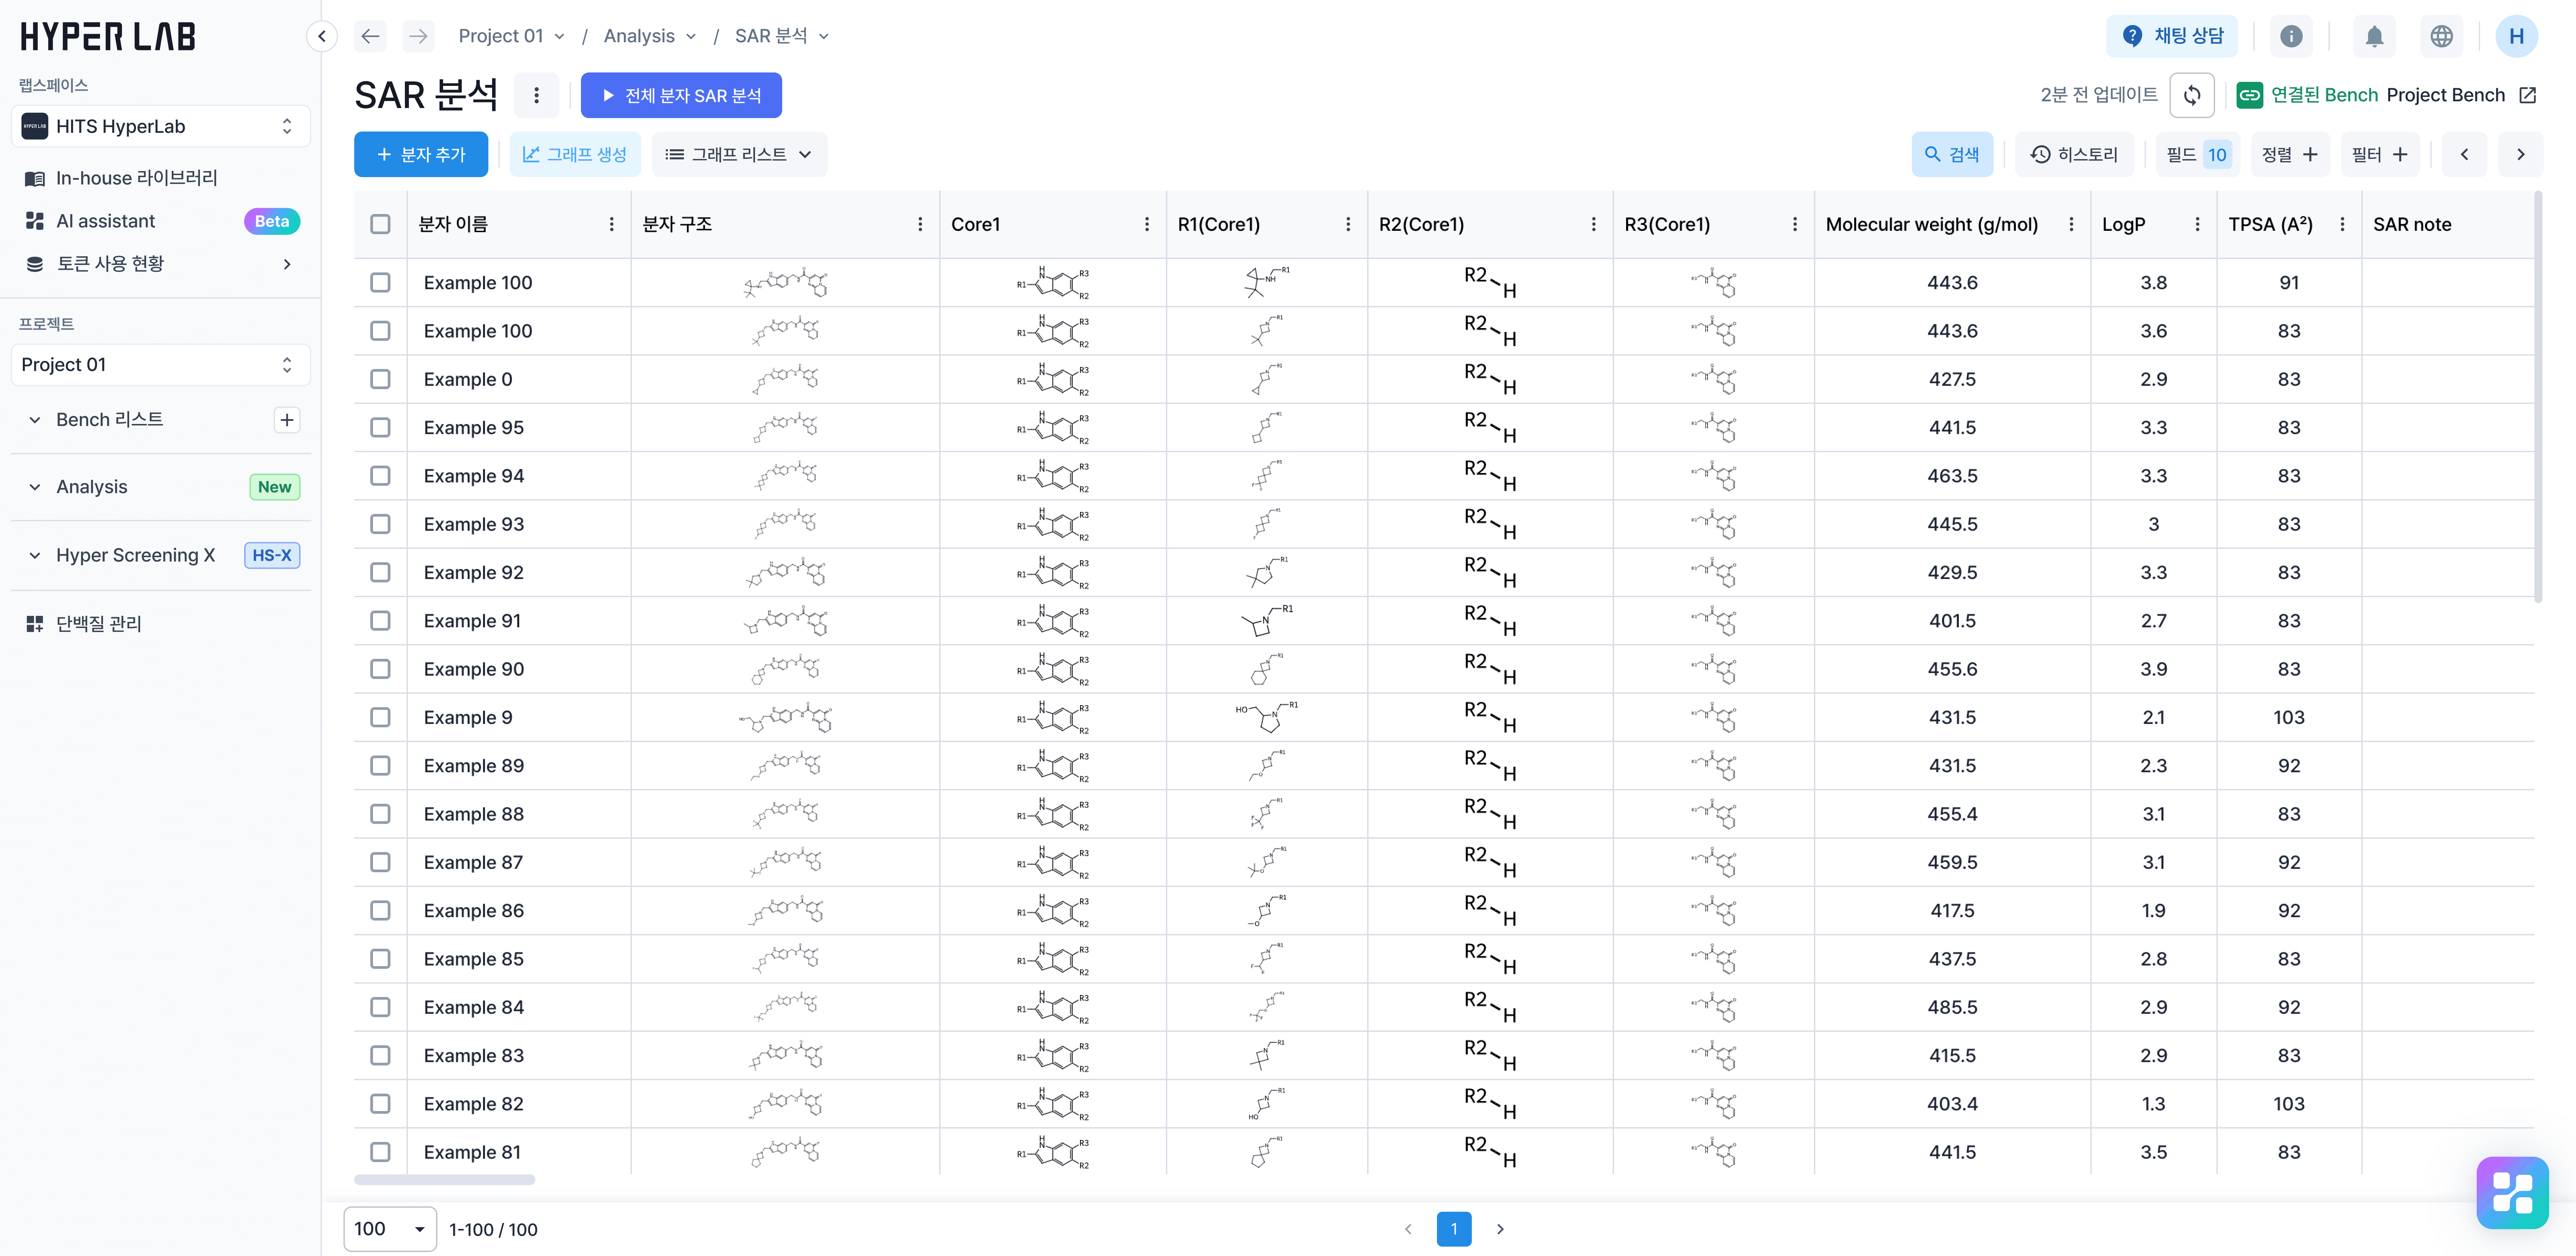Open the 채팅 상담 chat support button
This screenshot has width=2576, height=1256.
point(2172,36)
